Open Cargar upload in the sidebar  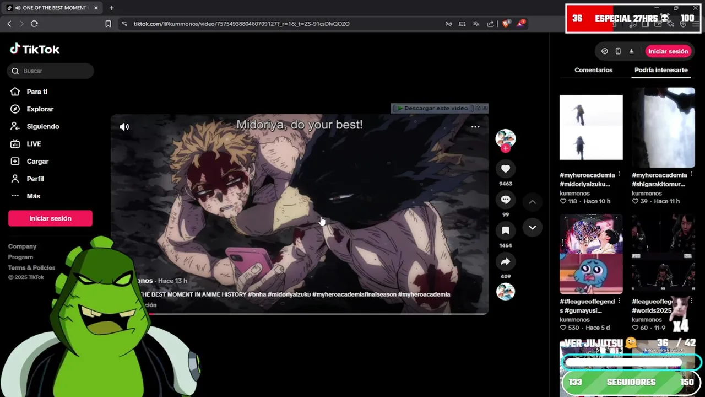pyautogui.click(x=37, y=162)
